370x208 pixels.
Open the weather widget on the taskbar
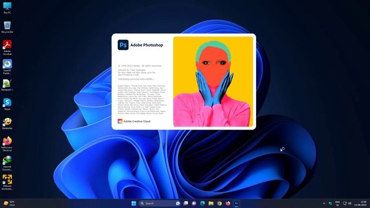point(9,203)
